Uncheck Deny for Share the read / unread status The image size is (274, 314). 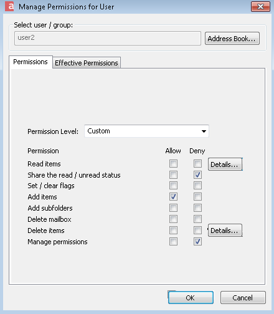point(197,175)
